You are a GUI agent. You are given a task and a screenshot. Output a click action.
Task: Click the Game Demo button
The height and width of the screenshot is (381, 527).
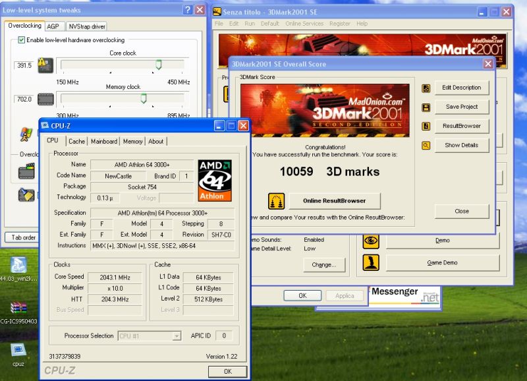click(x=443, y=262)
